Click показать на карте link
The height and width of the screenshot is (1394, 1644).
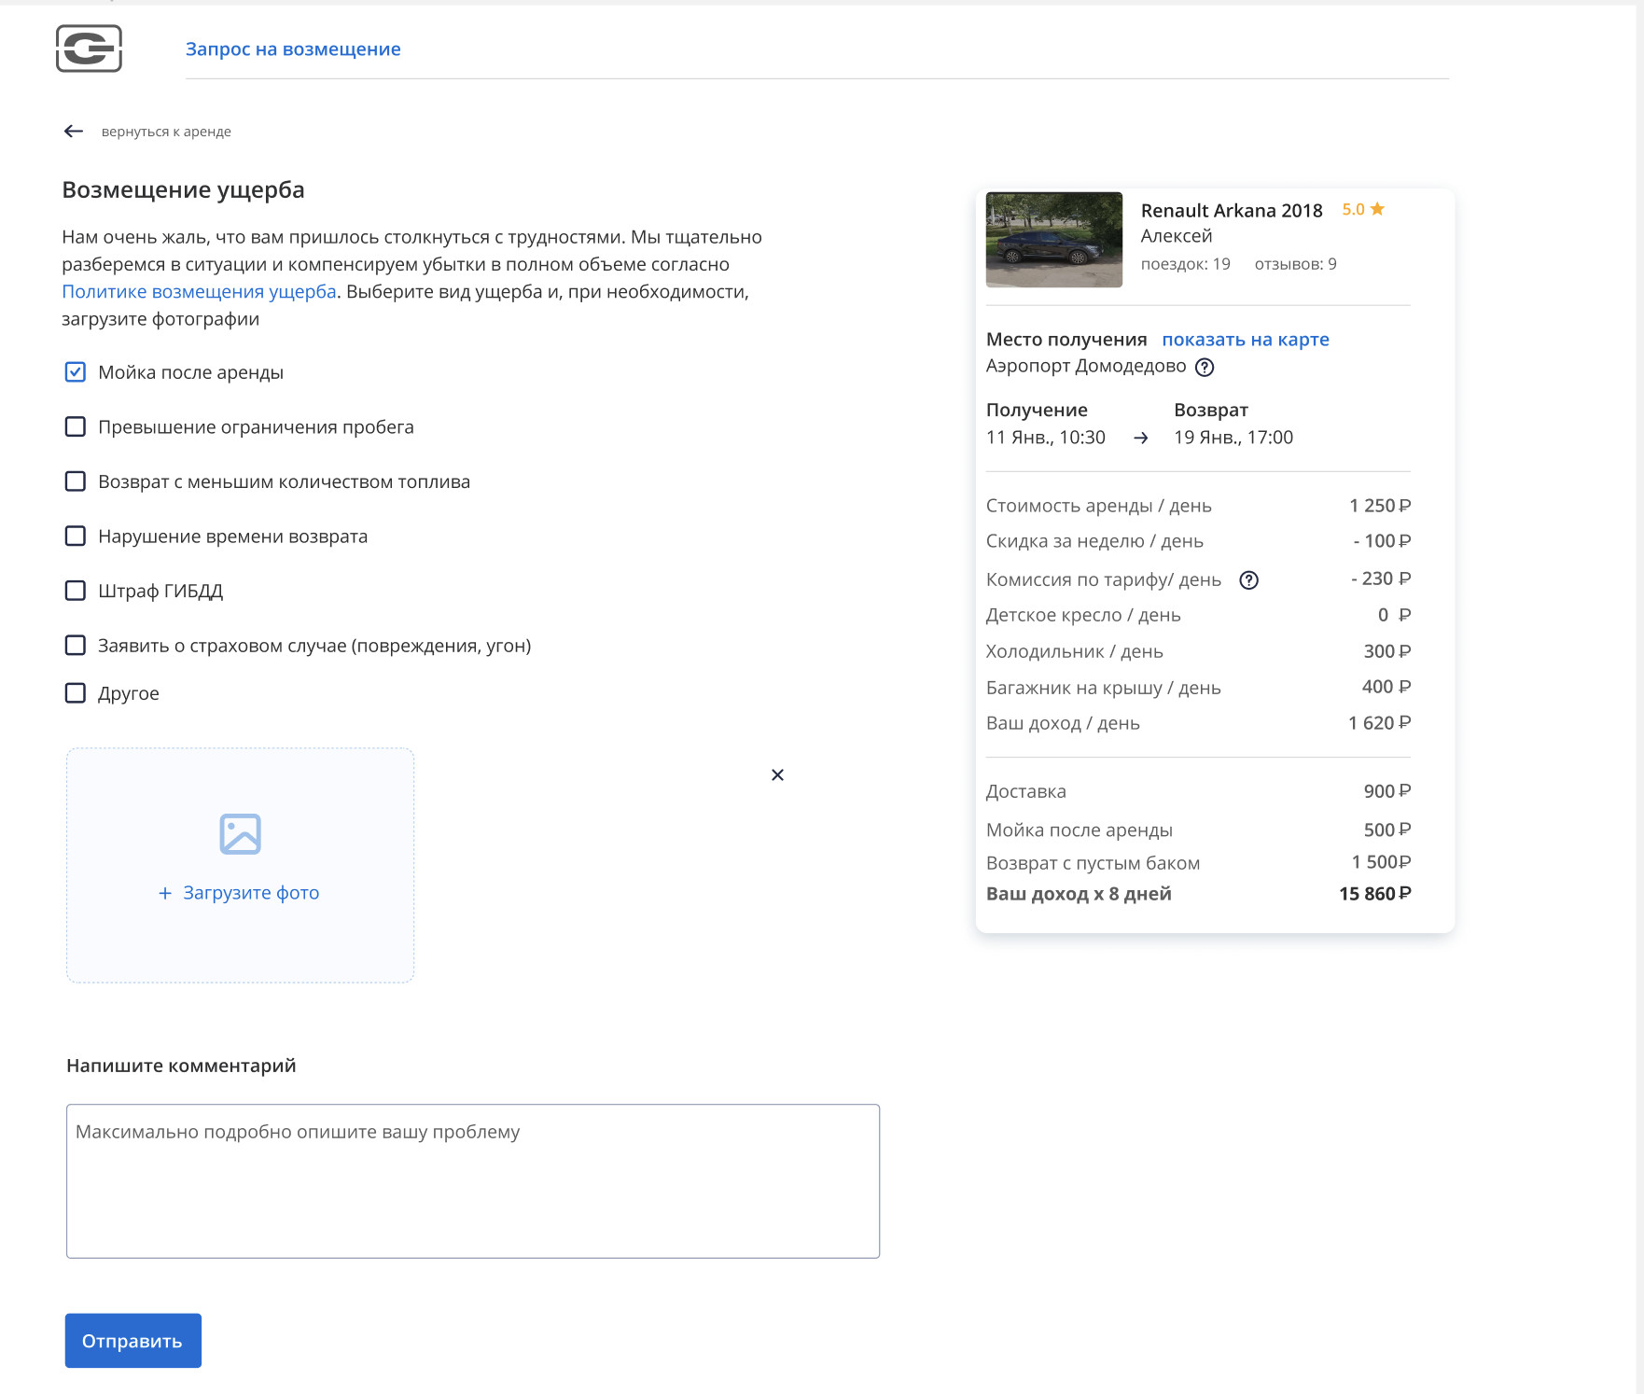tap(1245, 340)
